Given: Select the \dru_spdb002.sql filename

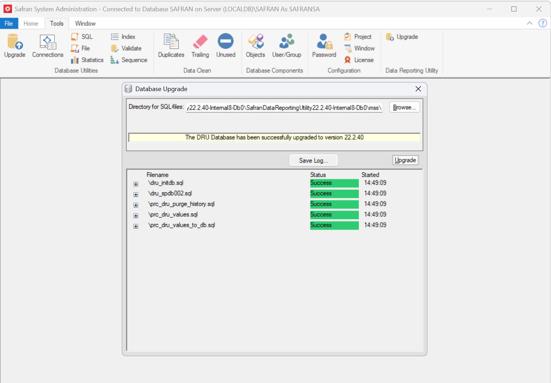Looking at the screenshot, I should point(170,193).
